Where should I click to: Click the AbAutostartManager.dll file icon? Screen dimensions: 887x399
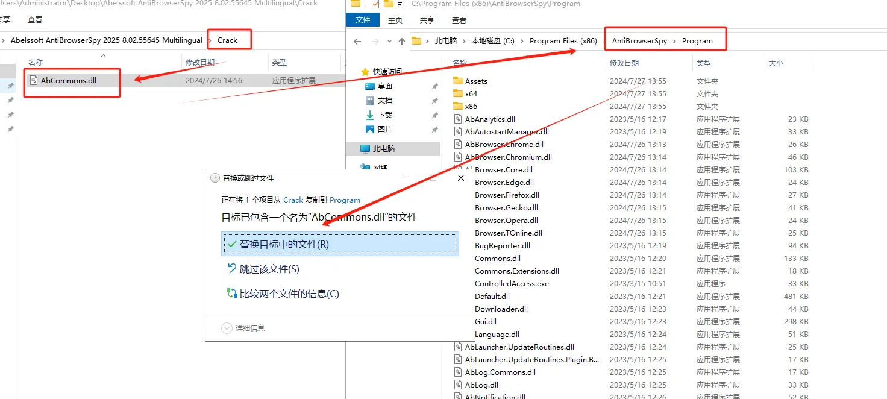point(458,131)
